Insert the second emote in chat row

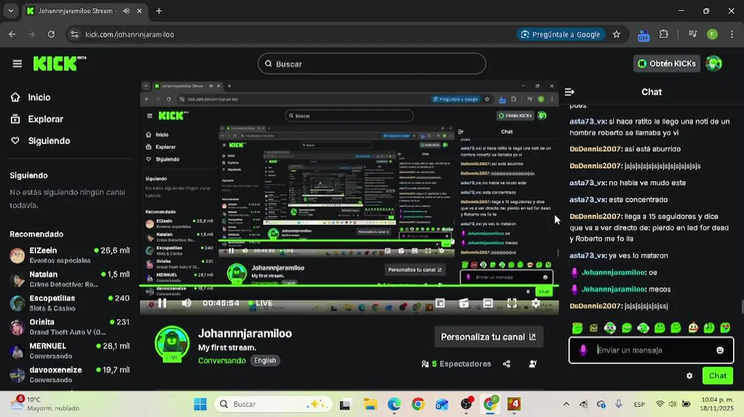click(593, 328)
